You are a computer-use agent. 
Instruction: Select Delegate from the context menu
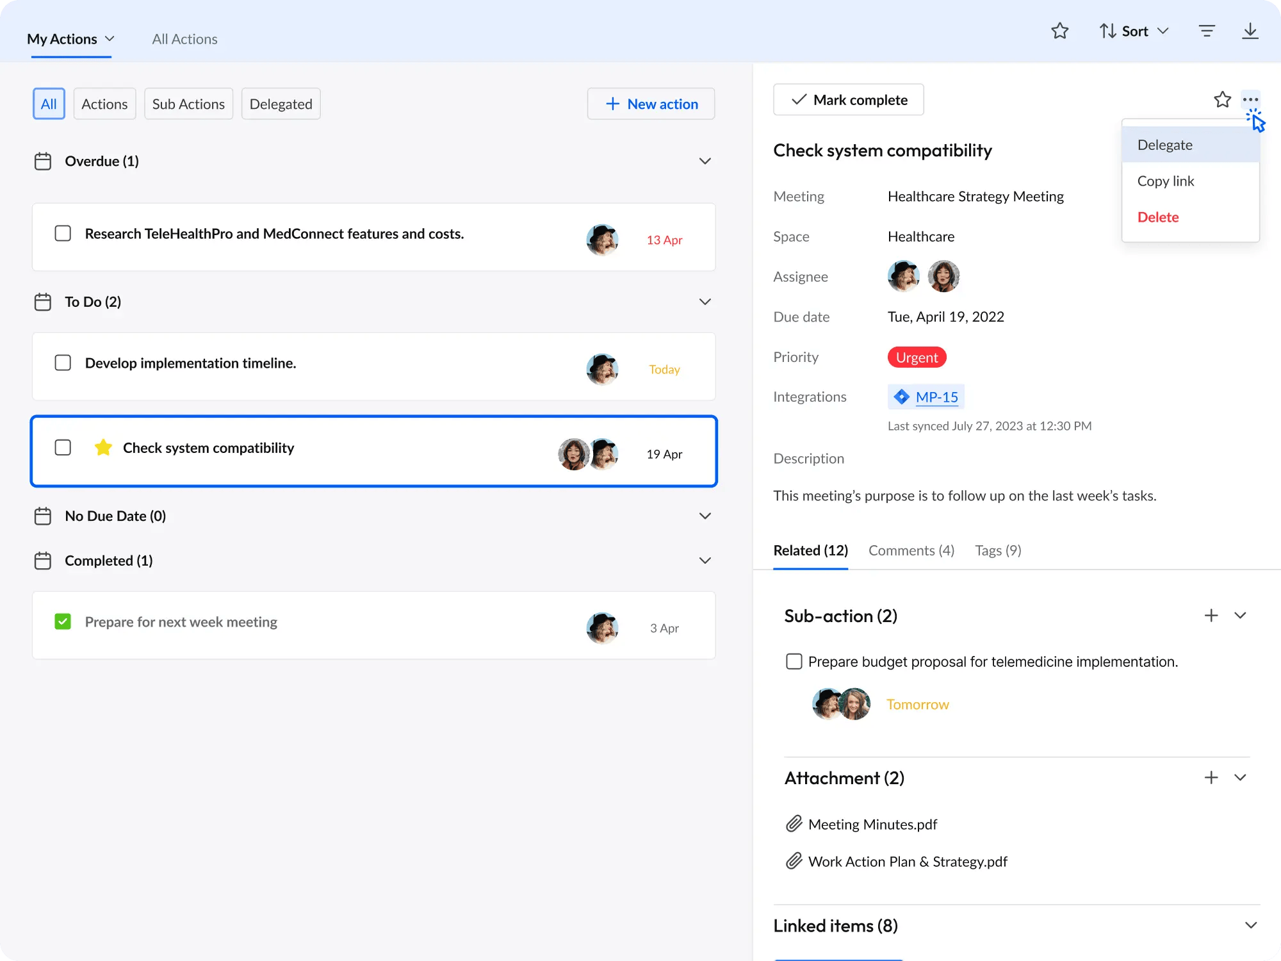click(x=1164, y=144)
